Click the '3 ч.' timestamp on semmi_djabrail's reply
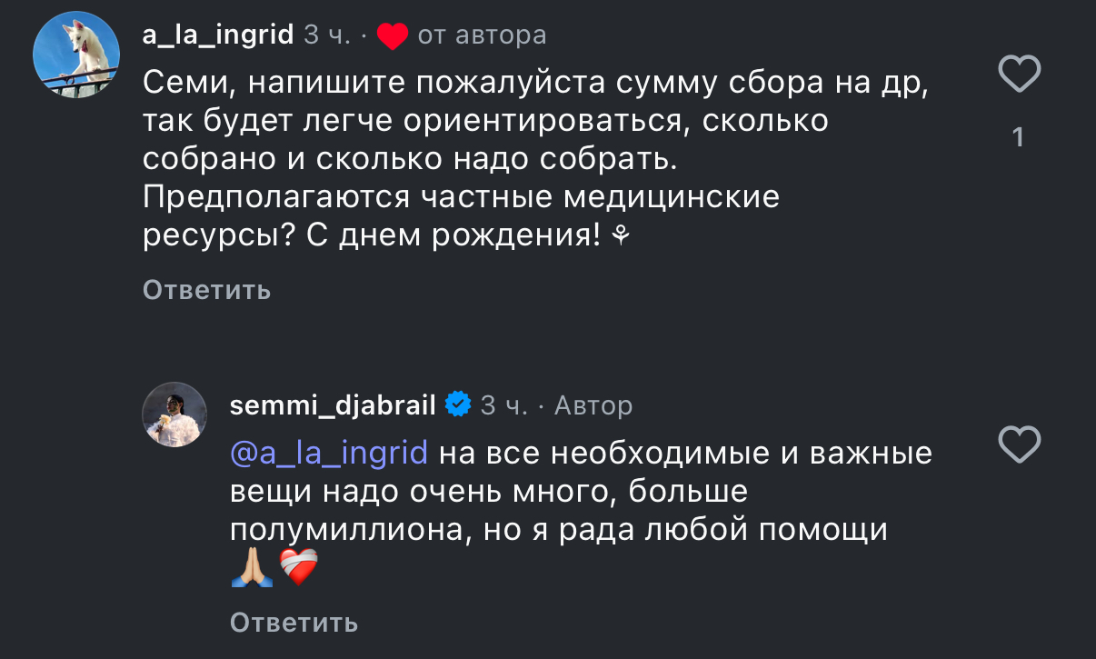Screen dimensions: 1096x659 point(504,404)
